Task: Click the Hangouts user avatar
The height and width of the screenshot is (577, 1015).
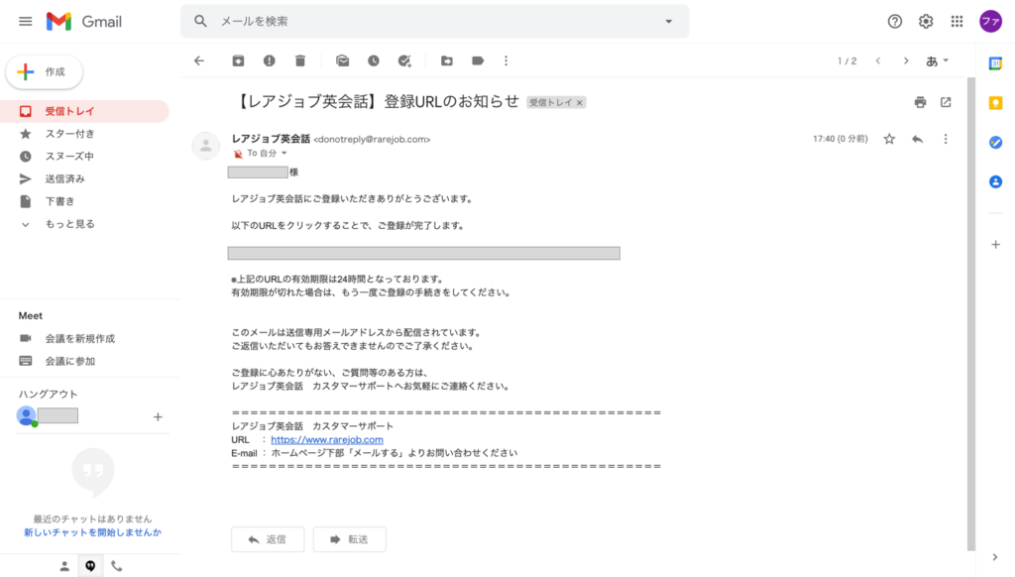Action: 27,416
